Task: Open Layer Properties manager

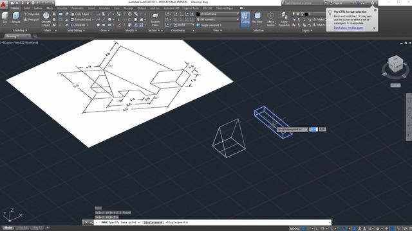Action: (x=285, y=19)
